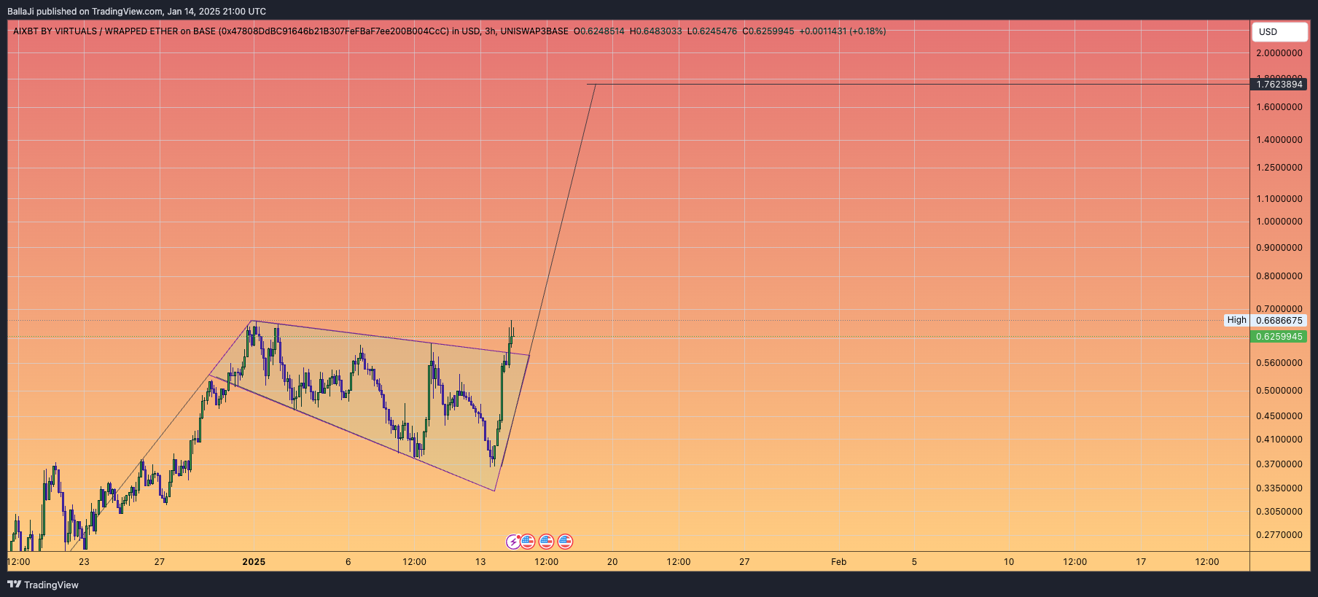
Task: Open the USD currency selector
Action: pyautogui.click(x=1279, y=32)
